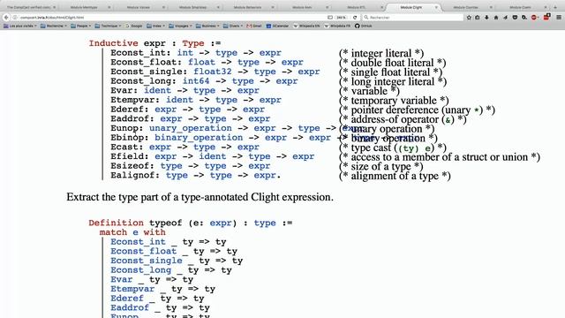Click the red extension icon with badge
Viewport: 565px width, 318px height.
[546, 17]
